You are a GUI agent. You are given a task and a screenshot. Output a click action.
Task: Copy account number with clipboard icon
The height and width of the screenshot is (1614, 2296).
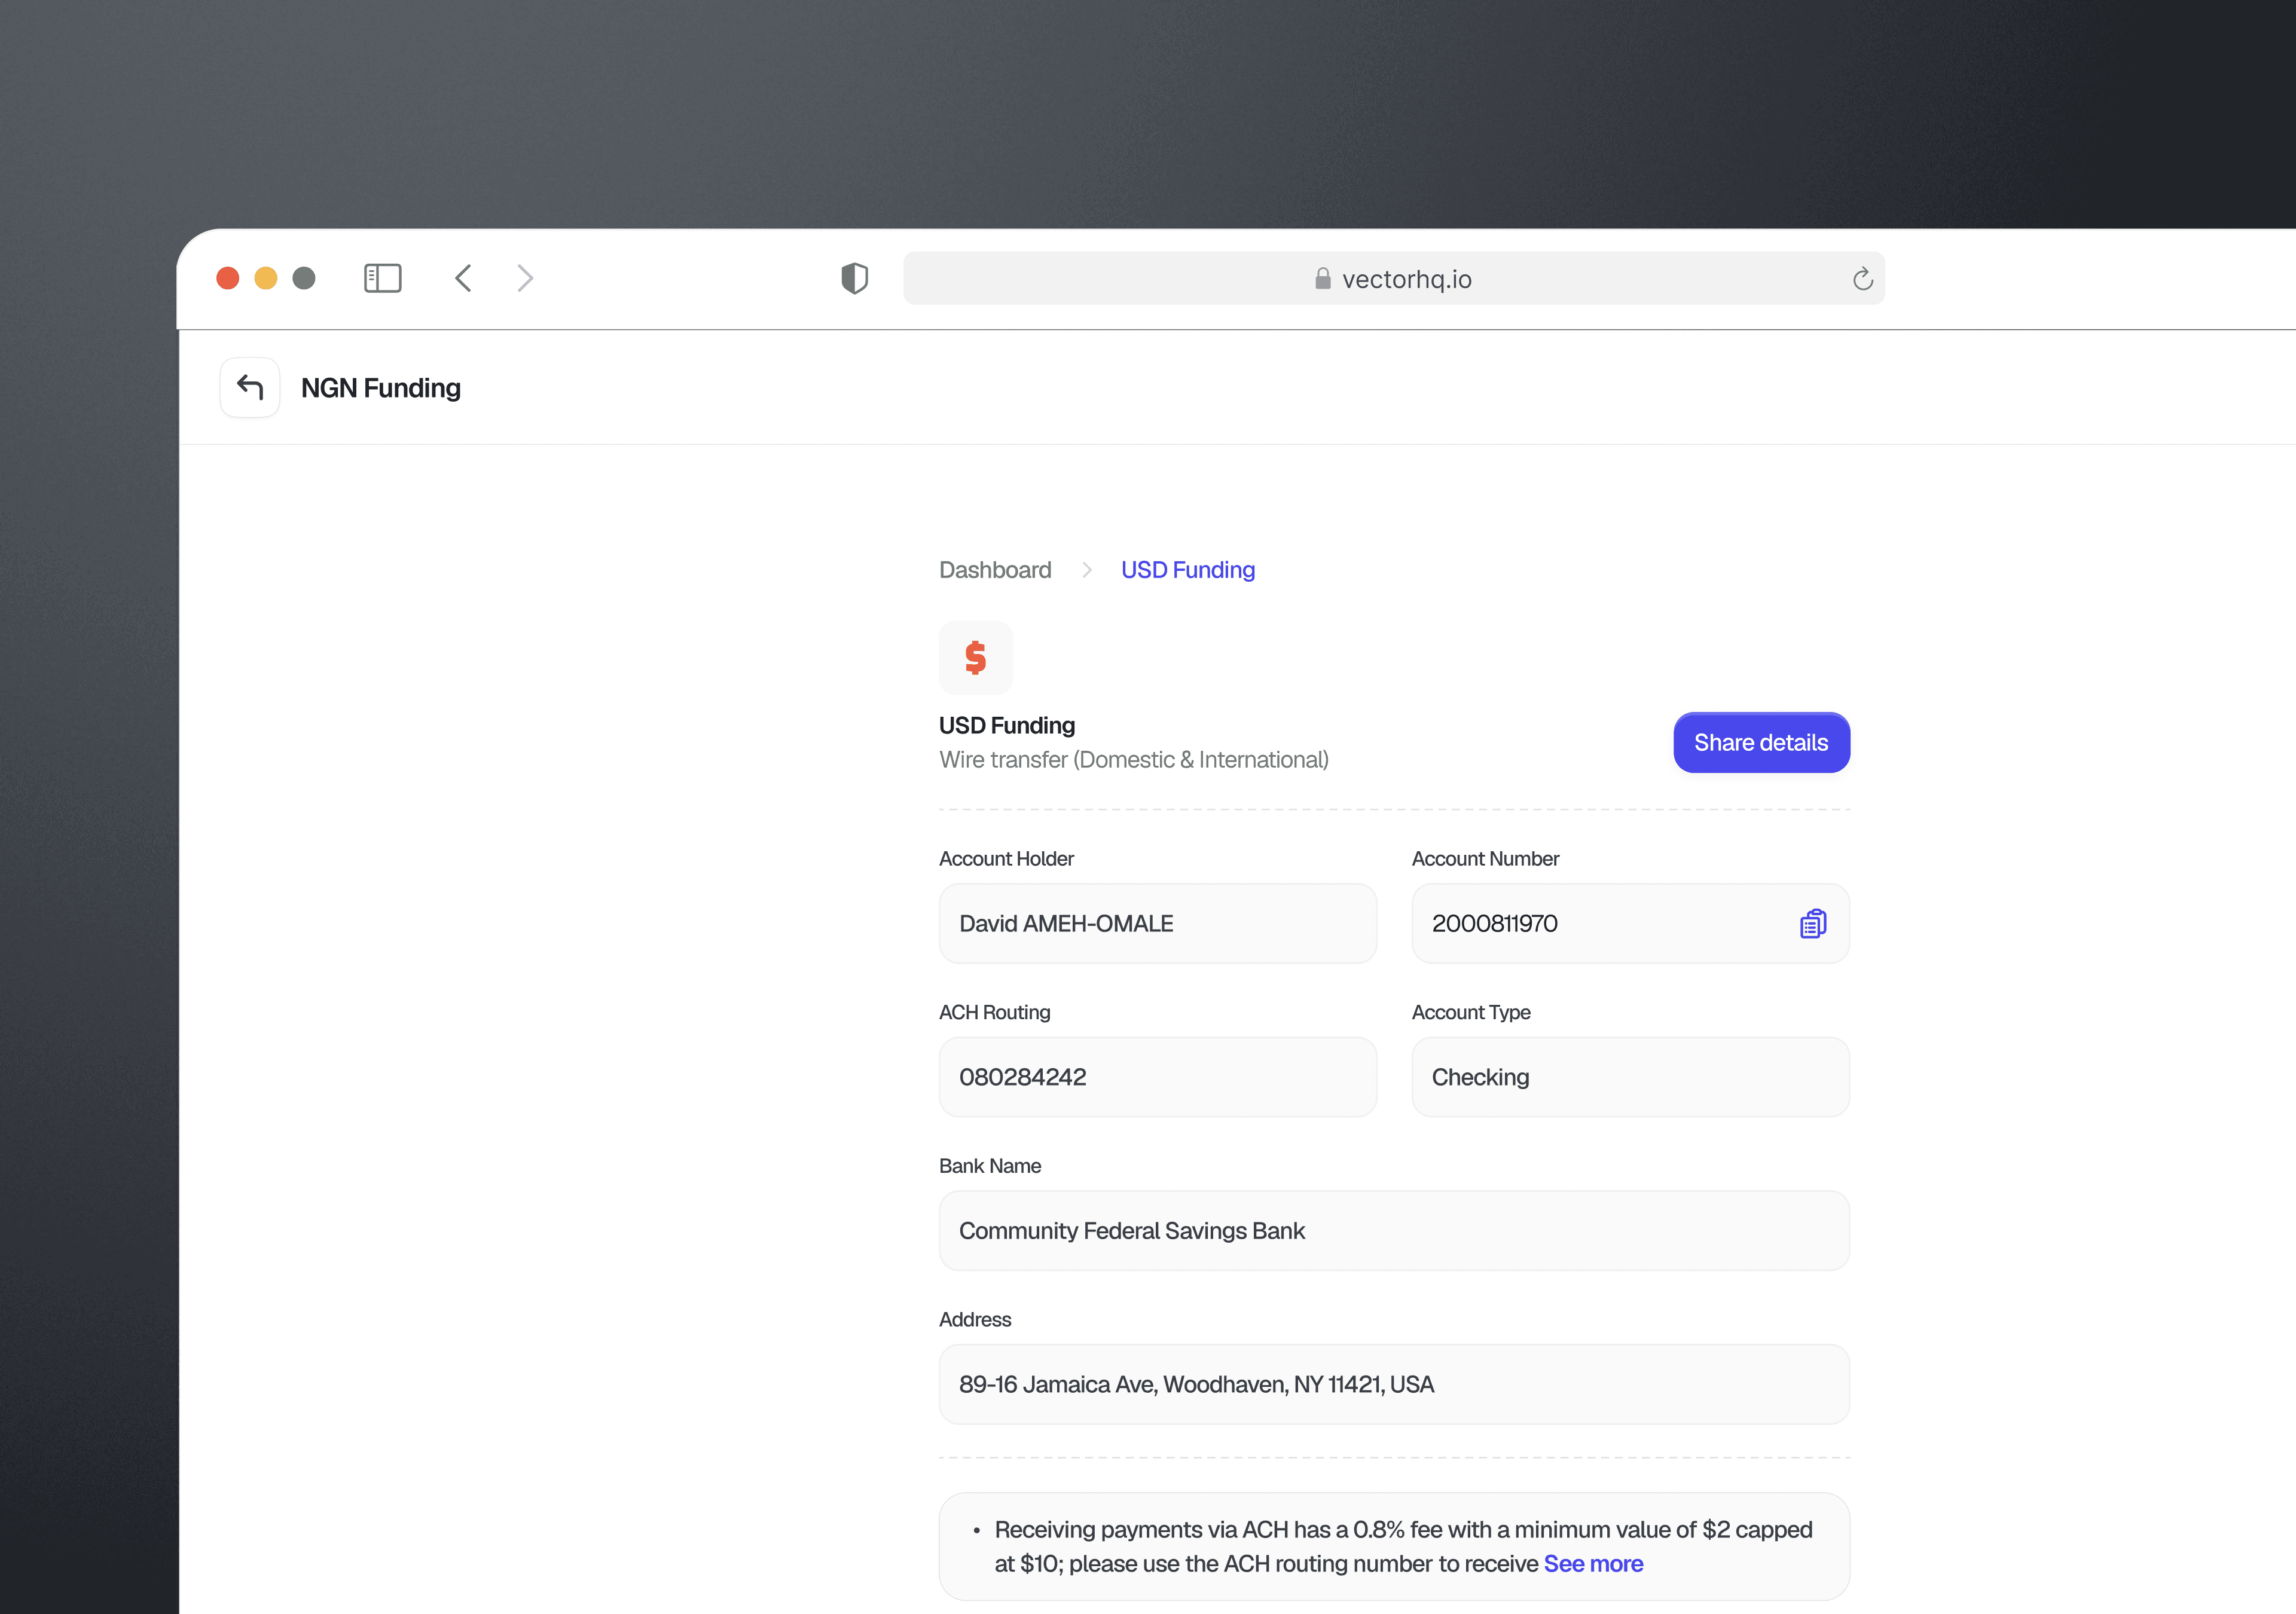[x=1812, y=923]
